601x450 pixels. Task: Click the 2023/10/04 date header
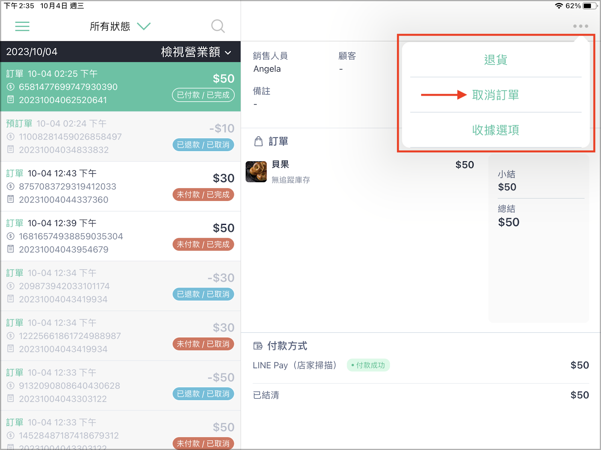(32, 52)
